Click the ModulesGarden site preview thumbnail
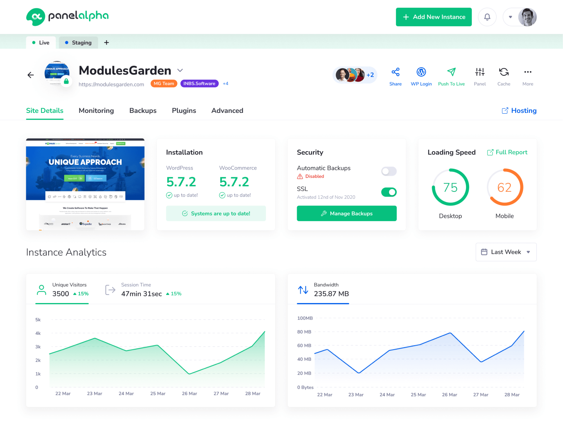Image resolution: width=563 pixels, height=432 pixels. point(85,184)
